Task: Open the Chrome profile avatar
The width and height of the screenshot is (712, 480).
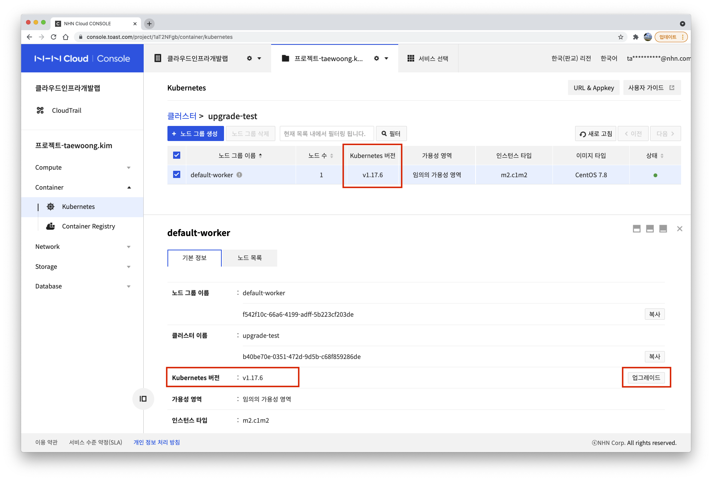Action: point(648,37)
